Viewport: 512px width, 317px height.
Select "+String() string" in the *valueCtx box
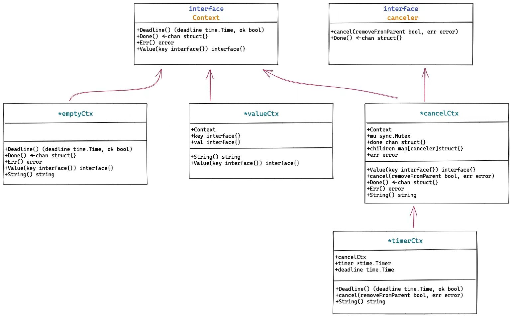[x=216, y=157]
